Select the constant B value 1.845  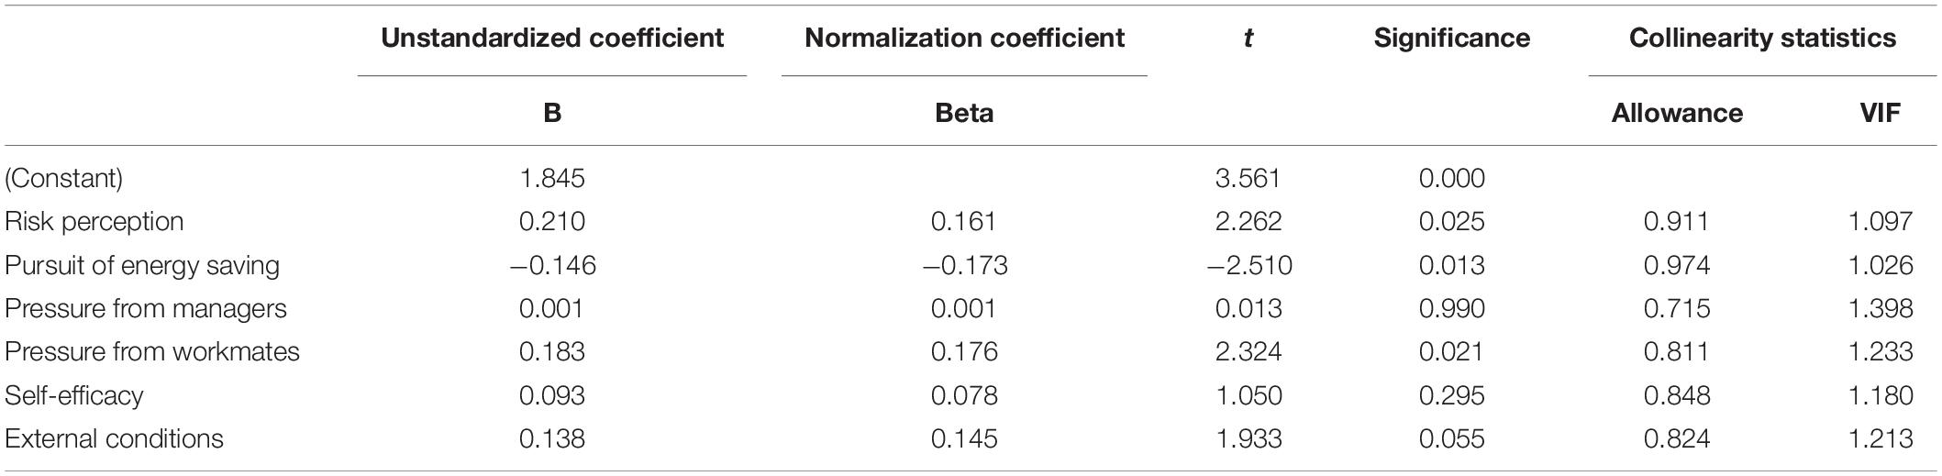click(552, 178)
